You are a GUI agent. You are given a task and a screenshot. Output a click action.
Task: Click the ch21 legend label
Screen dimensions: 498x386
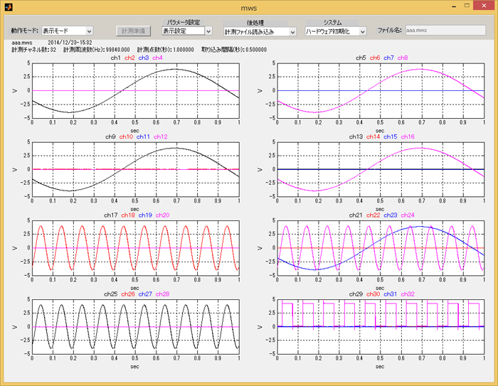(356, 215)
